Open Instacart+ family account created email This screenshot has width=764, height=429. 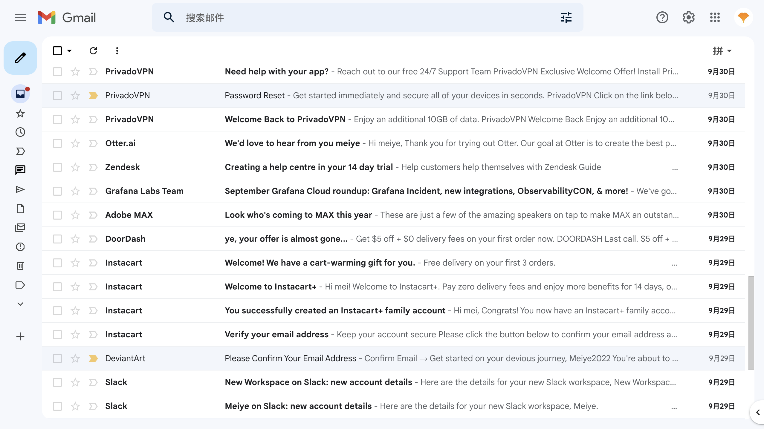(393, 310)
